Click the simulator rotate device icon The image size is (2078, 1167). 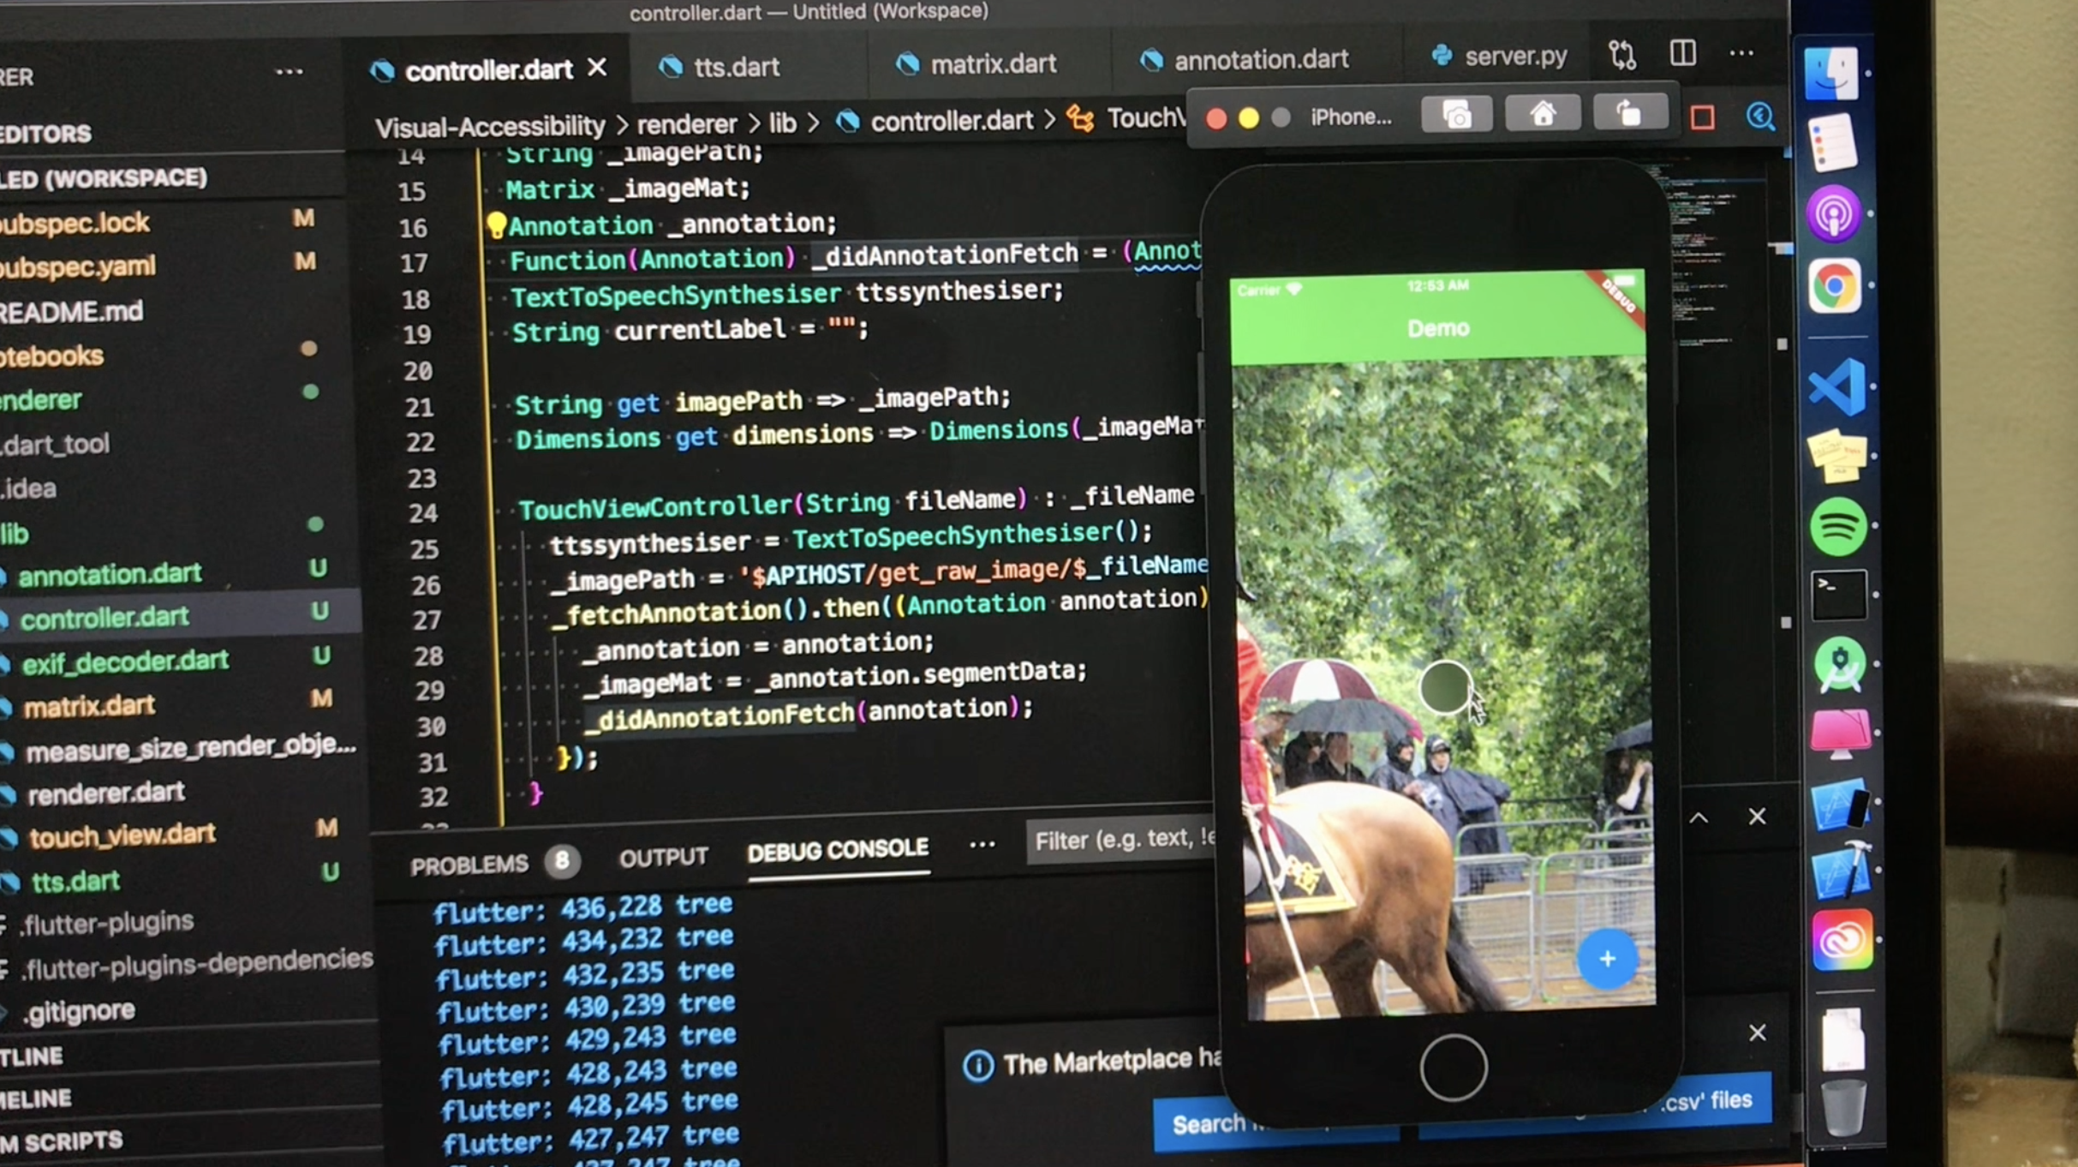coord(1629,114)
